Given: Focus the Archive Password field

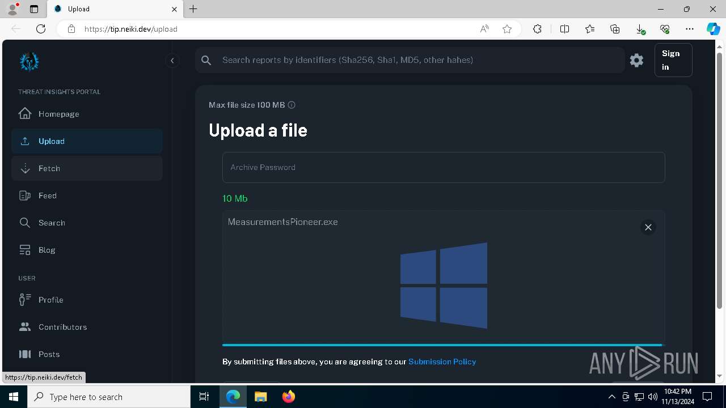Looking at the screenshot, I should pos(444,167).
